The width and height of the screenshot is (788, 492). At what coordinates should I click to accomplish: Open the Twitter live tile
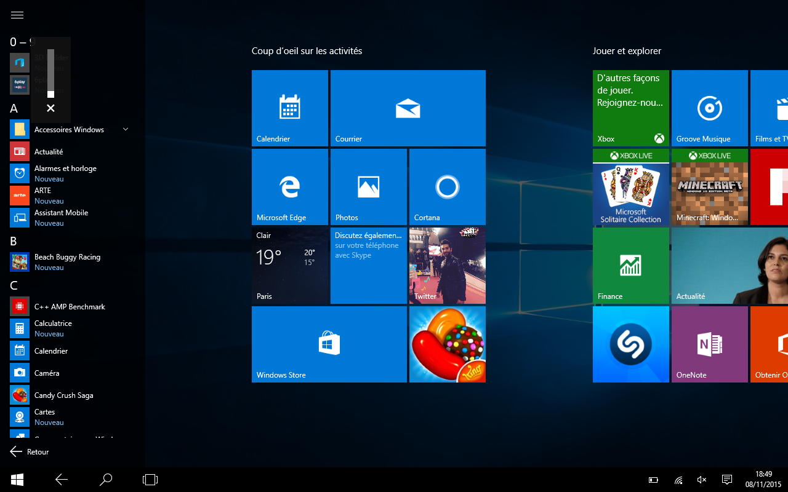pos(448,266)
